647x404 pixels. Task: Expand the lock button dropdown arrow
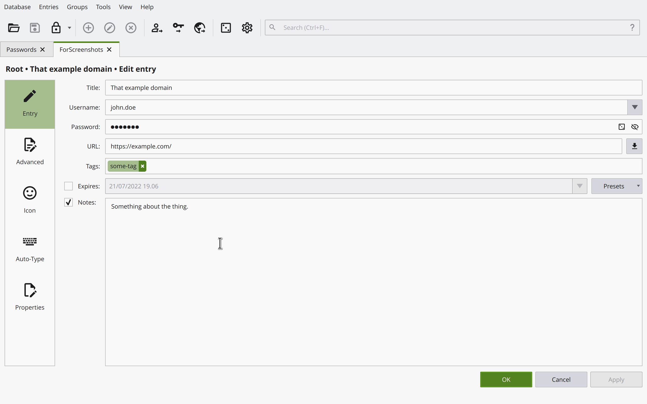pos(69,28)
